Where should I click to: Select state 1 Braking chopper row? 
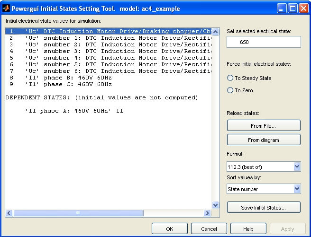108,31
